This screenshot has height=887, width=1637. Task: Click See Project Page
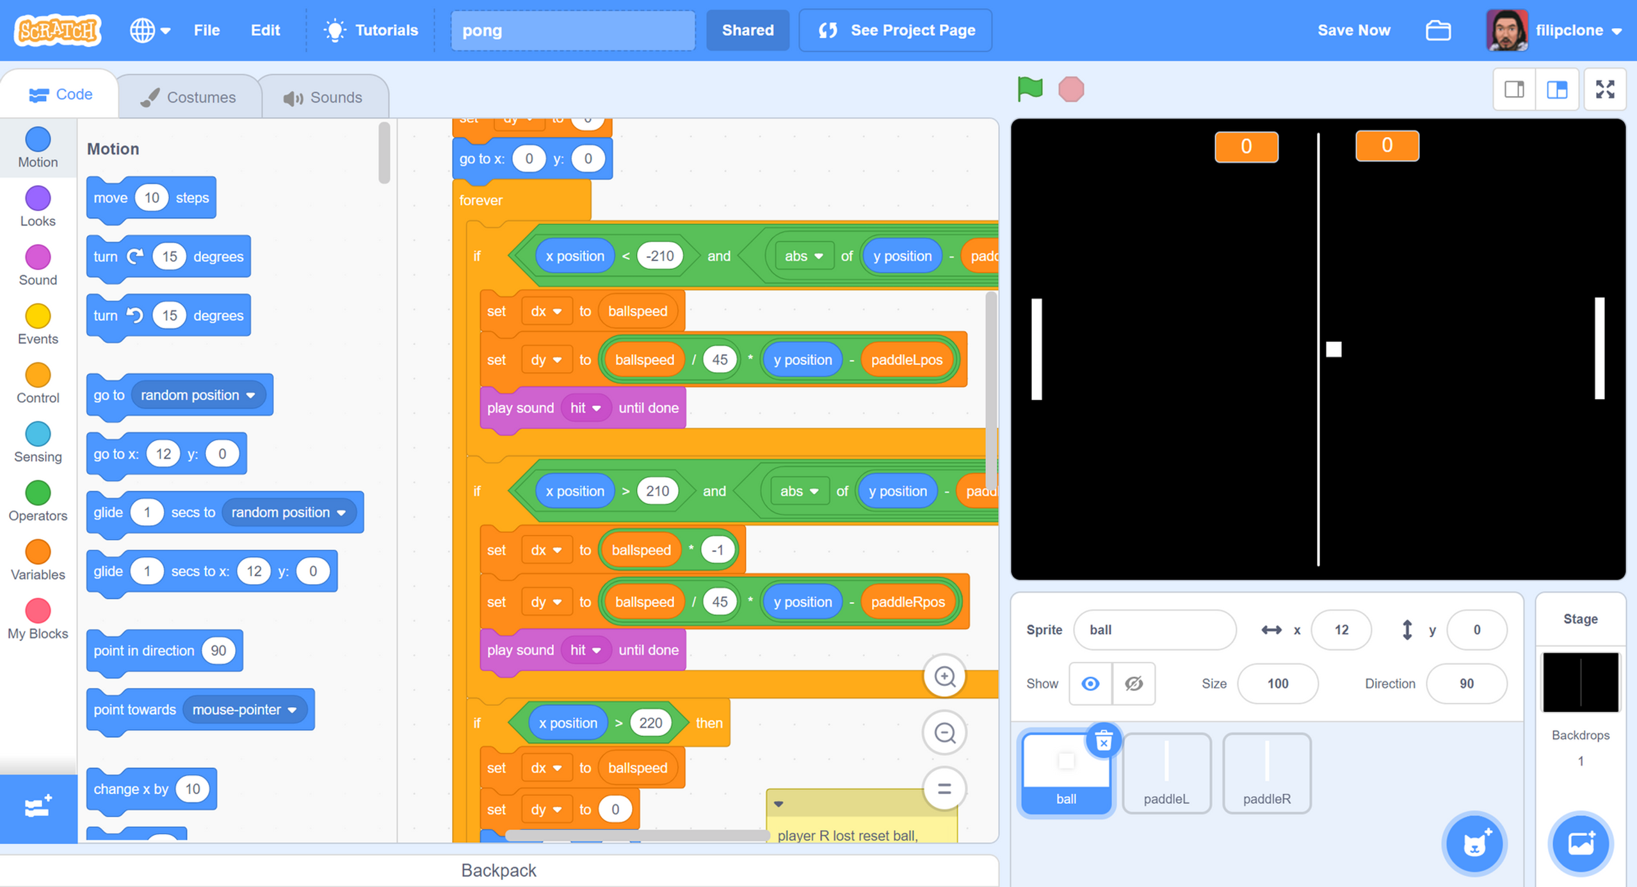point(896,30)
